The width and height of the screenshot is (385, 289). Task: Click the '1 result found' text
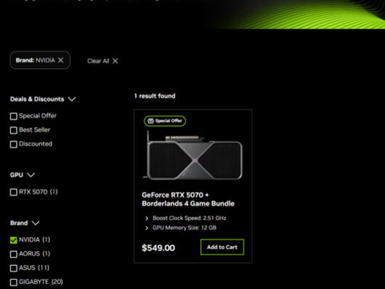coord(155,96)
